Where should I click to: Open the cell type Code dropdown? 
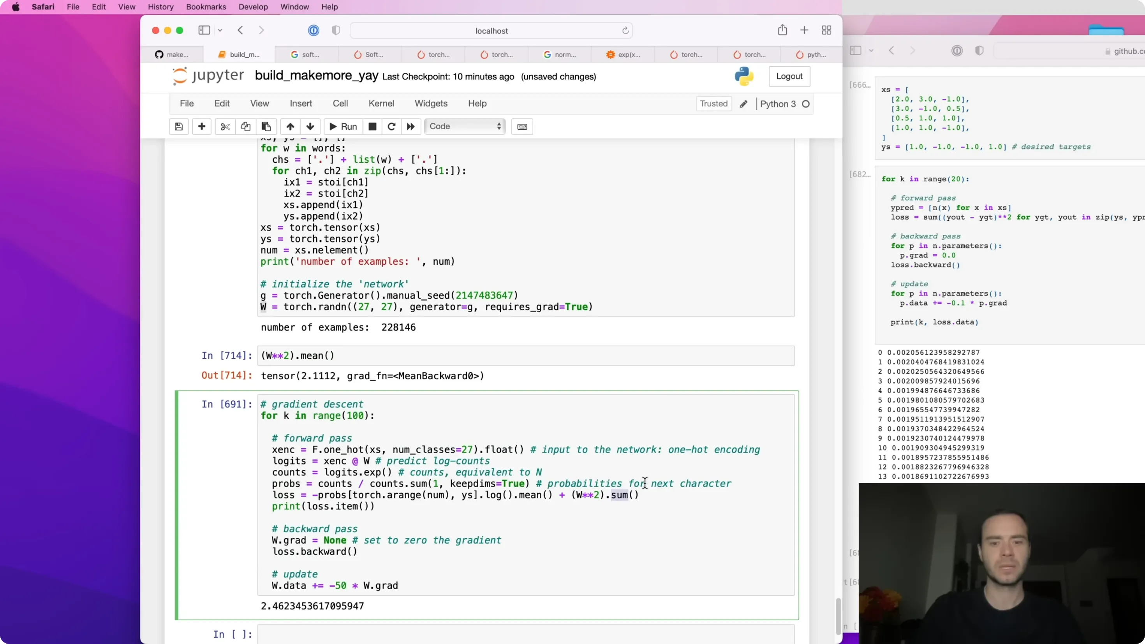coord(465,127)
